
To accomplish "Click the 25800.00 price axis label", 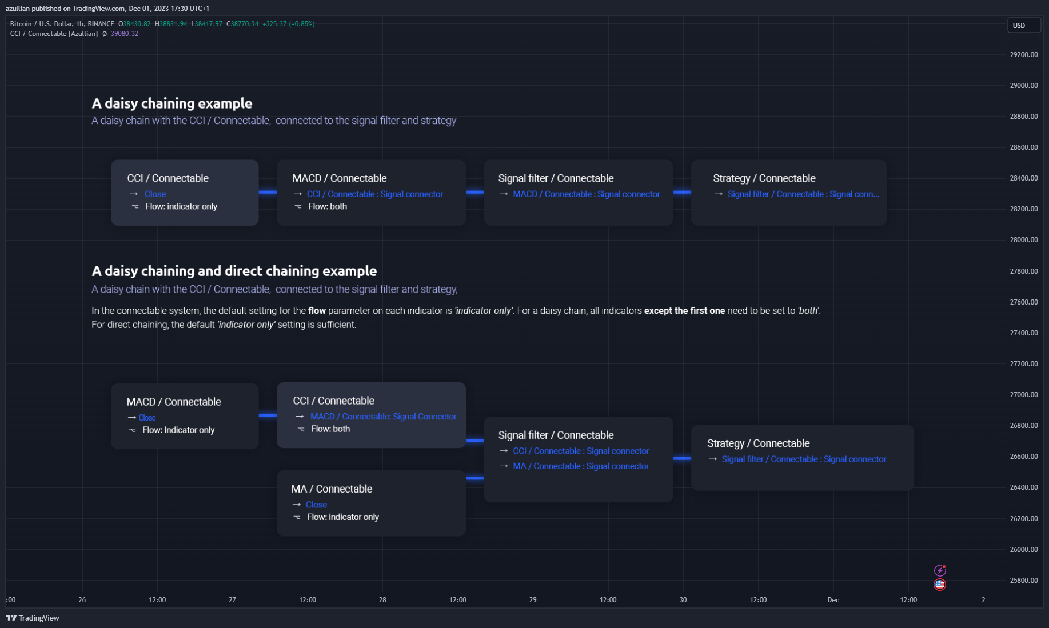I will coord(1024,581).
